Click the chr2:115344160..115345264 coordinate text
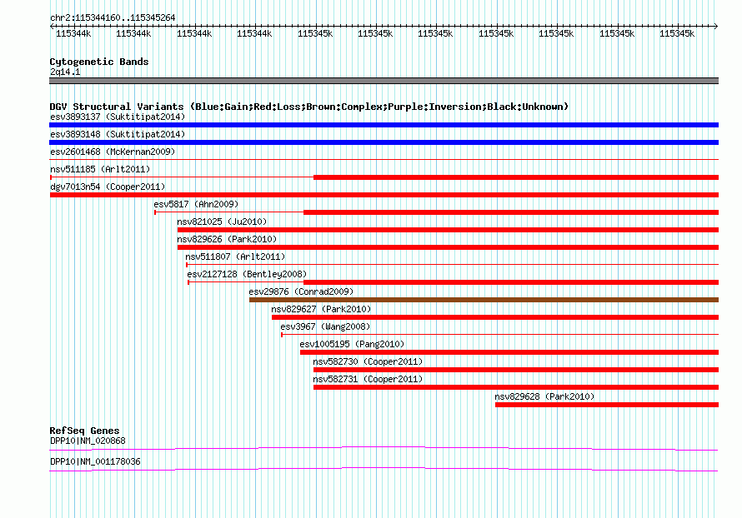Image resolution: width=742 pixels, height=518 pixels. coord(113,18)
